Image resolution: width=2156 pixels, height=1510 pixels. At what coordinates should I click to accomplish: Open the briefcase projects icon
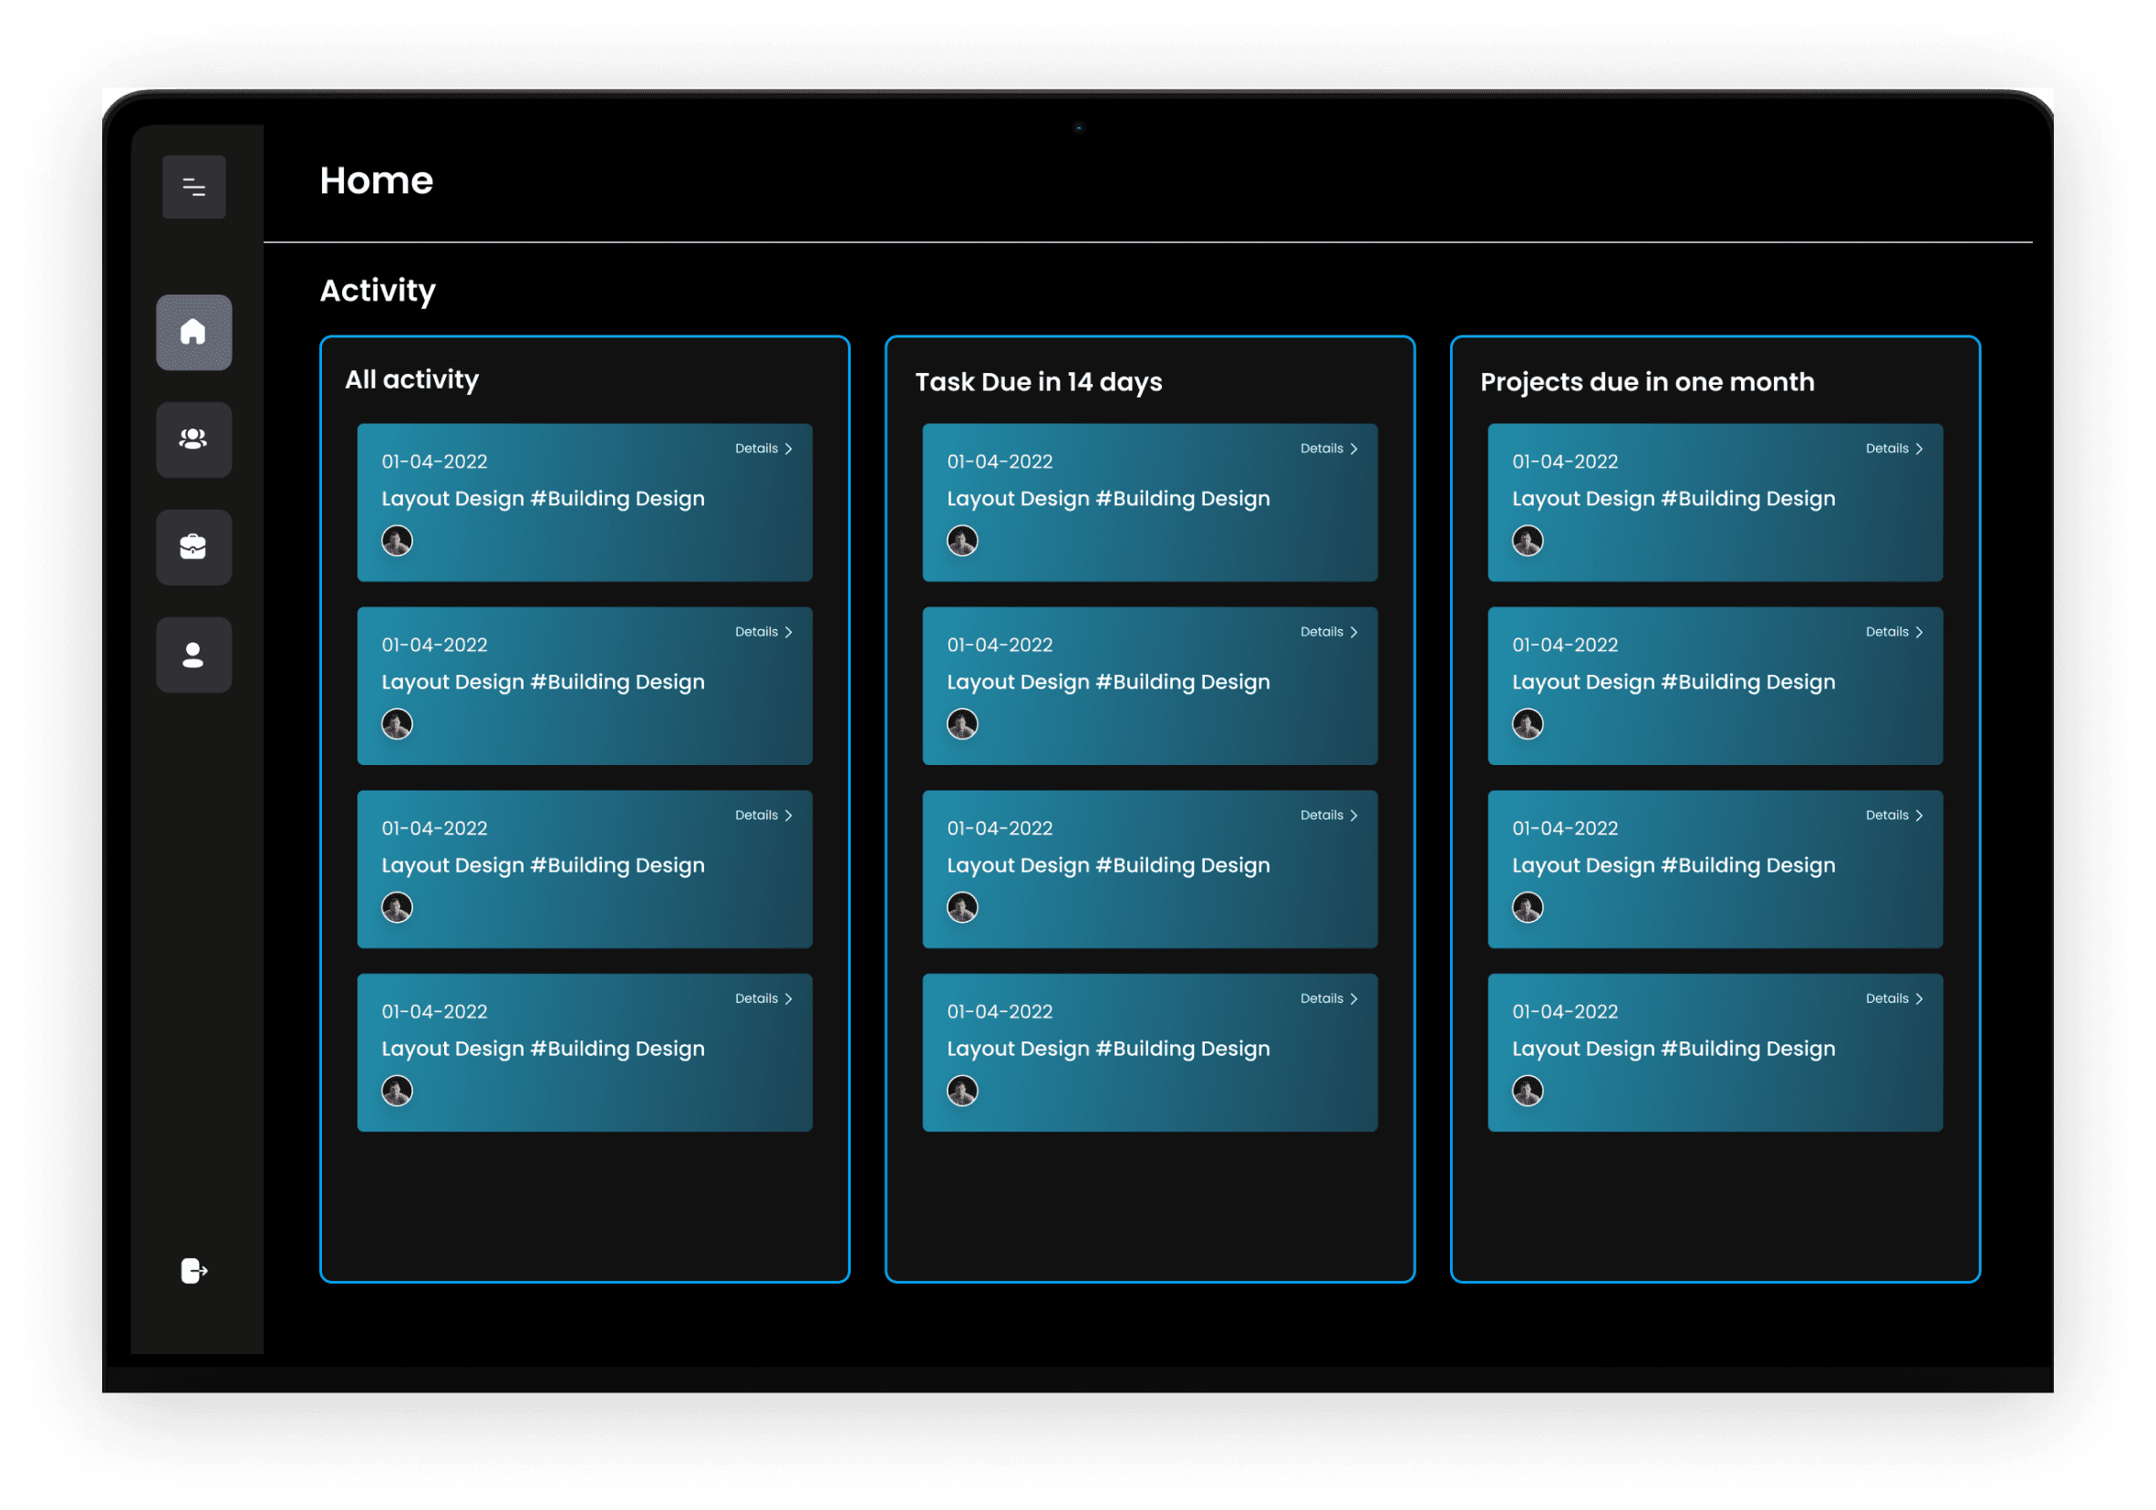pos(193,546)
